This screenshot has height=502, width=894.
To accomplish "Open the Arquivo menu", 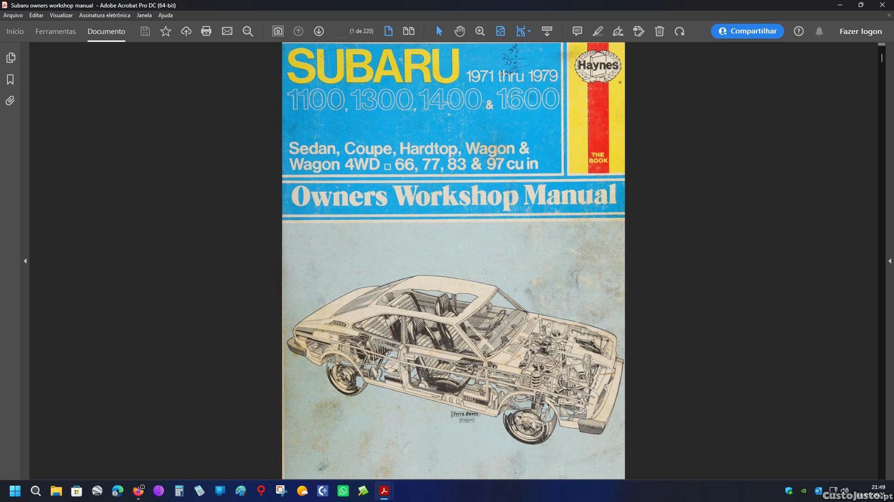I will (x=13, y=15).
